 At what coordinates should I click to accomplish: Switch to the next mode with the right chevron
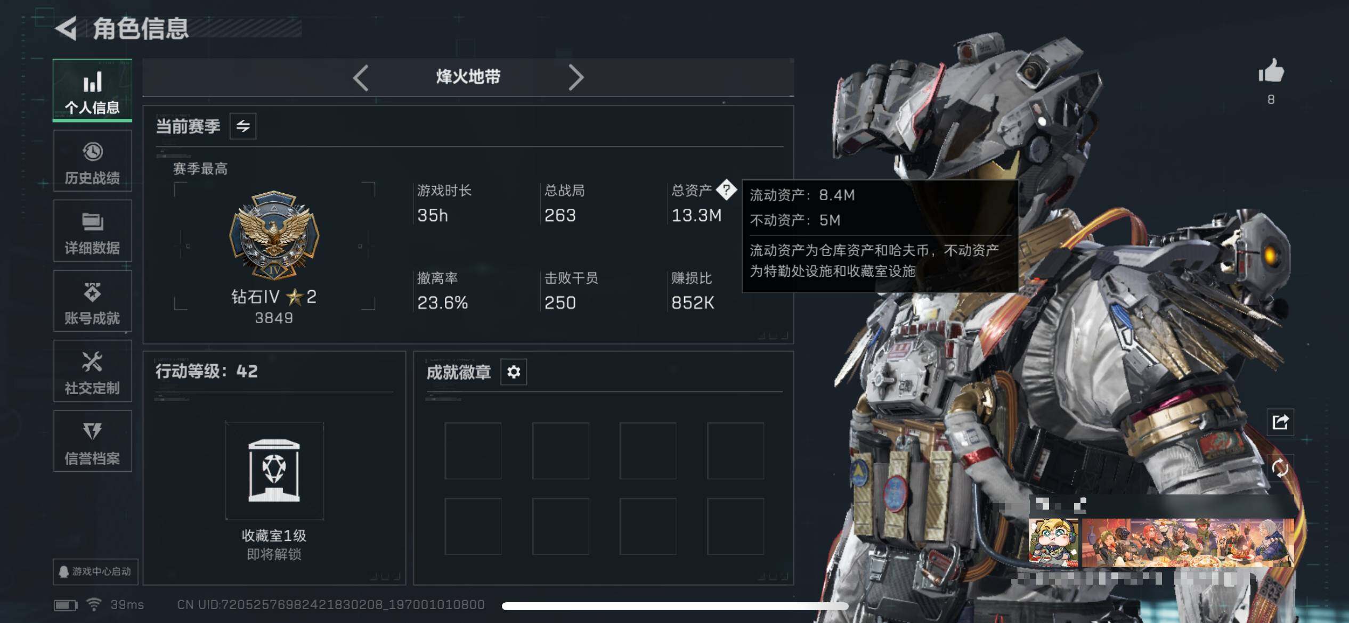tap(576, 78)
